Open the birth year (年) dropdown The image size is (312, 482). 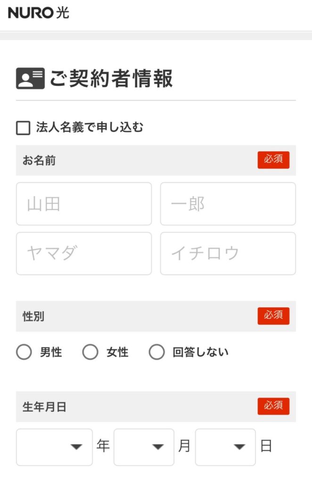point(55,447)
